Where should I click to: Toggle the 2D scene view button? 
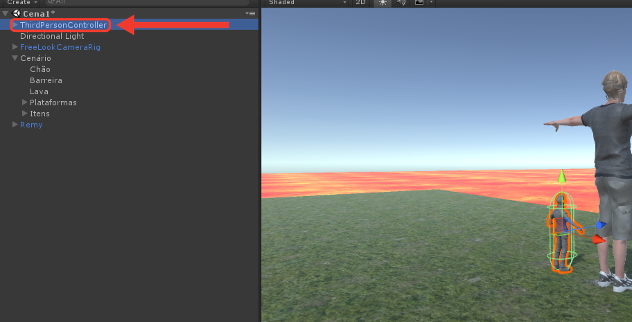(x=361, y=3)
